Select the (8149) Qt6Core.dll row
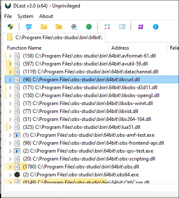Screen dimensions: 179x198 point(92,181)
